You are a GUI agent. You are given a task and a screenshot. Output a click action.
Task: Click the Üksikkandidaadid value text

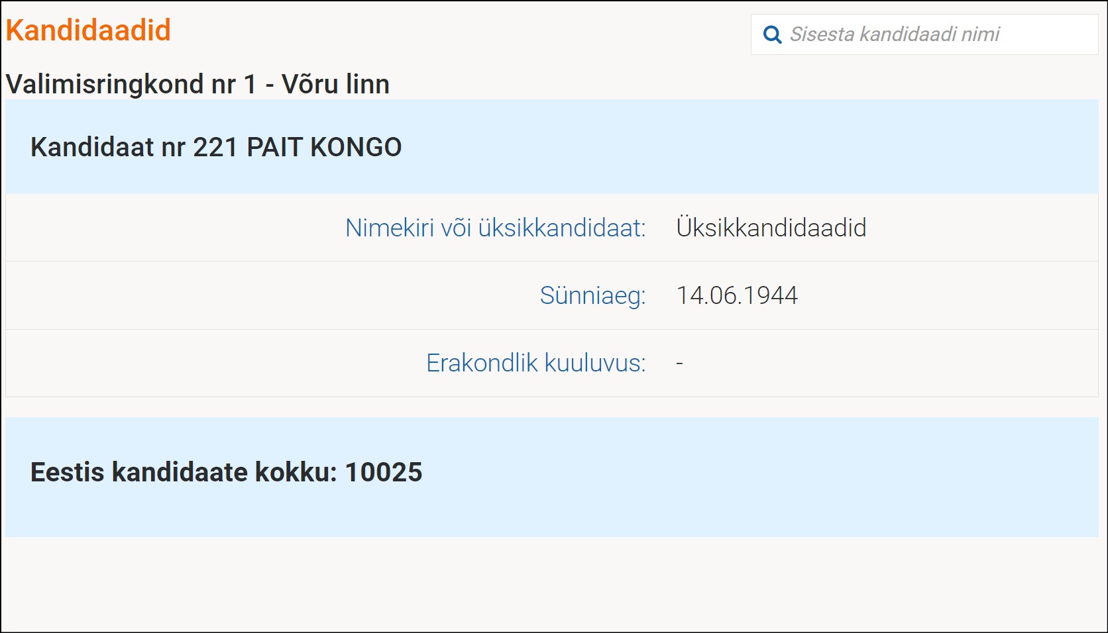(x=771, y=228)
